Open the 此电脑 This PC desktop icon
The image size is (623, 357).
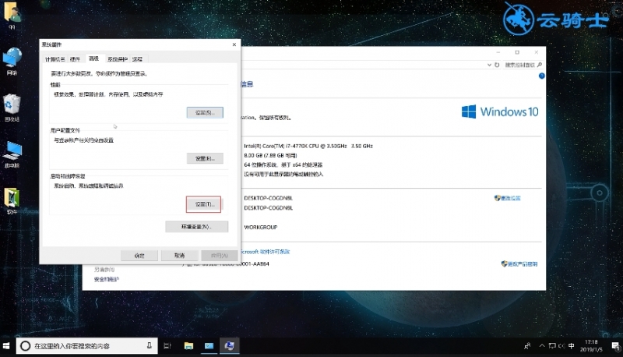(x=12, y=154)
